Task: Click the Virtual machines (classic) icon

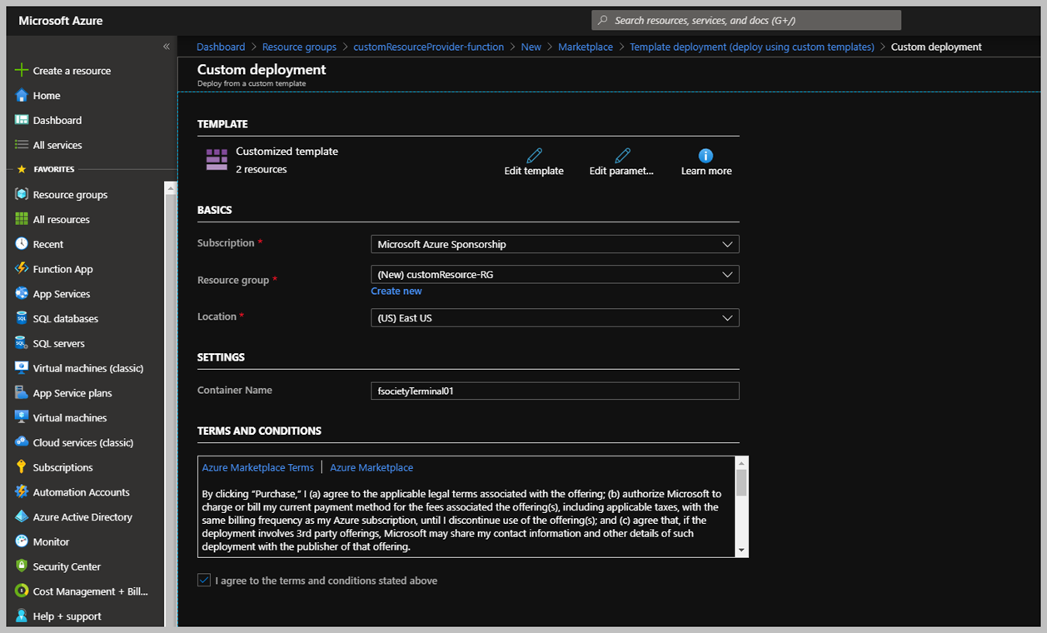Action: click(x=22, y=368)
